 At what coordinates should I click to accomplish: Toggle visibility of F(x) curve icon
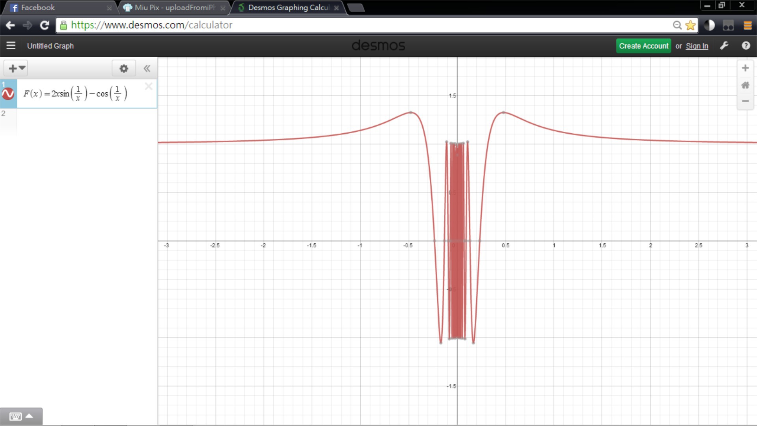(8, 94)
